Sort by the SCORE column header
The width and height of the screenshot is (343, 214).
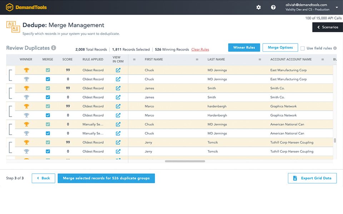pos(68,60)
